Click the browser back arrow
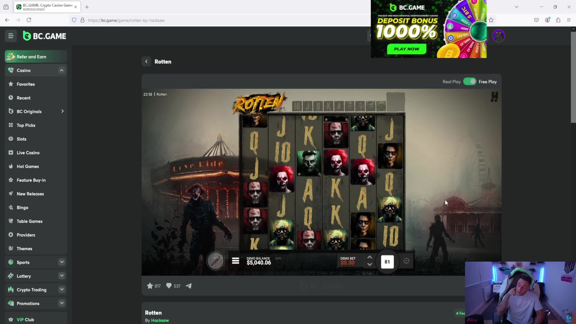This screenshot has height=324, width=576. point(7,20)
